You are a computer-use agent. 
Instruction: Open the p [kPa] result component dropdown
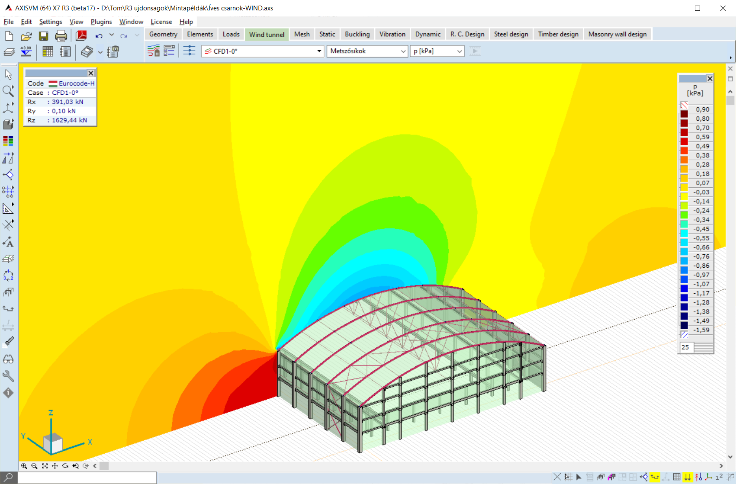tap(459, 51)
